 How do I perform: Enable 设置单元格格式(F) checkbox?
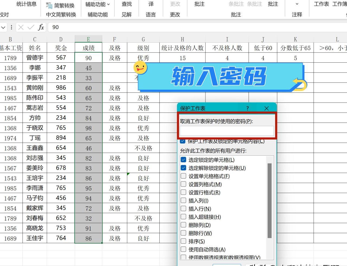(184, 176)
